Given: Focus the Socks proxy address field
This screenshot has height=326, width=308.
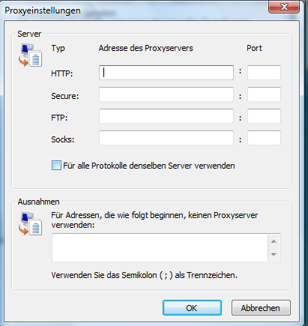Looking at the screenshot, I should 166,138.
